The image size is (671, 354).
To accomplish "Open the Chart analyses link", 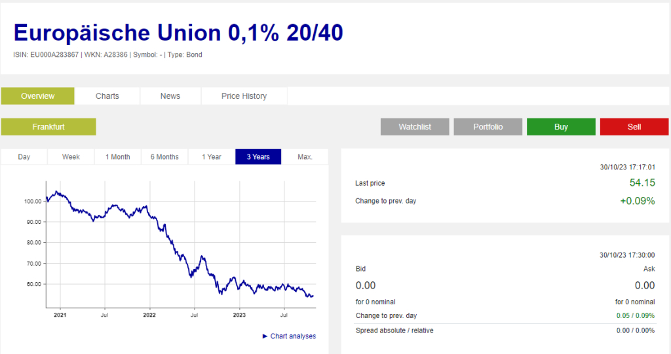I will pos(293,336).
